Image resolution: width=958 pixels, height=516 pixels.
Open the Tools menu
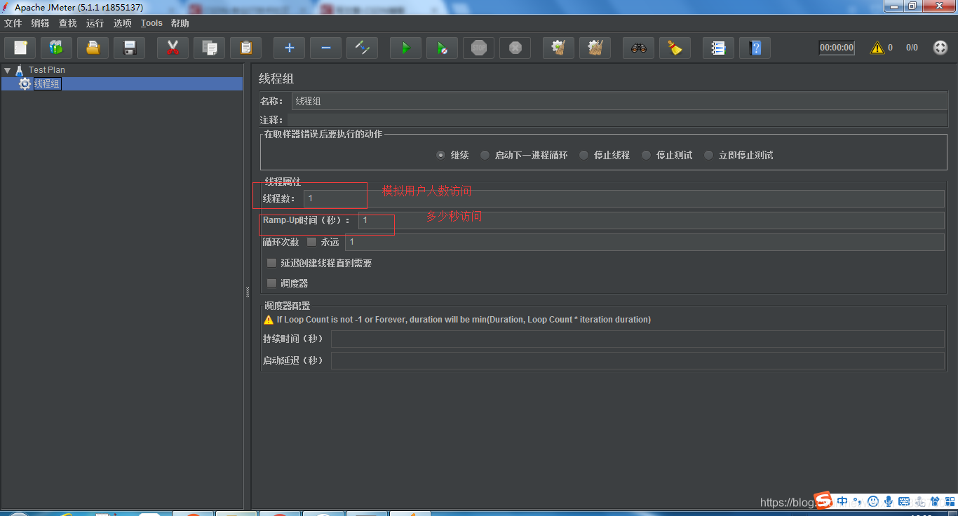pos(151,23)
